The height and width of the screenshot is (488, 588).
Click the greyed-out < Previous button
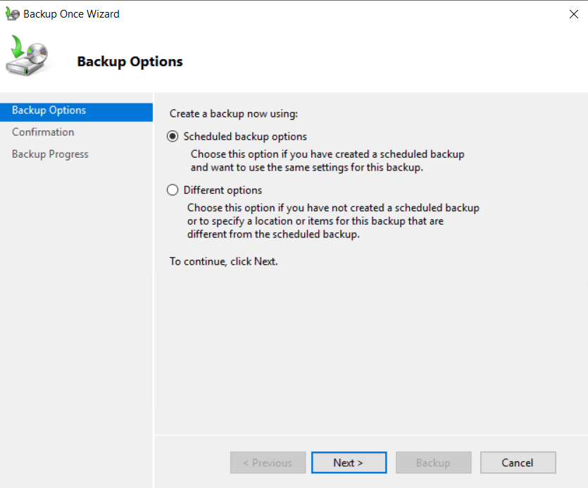click(268, 463)
